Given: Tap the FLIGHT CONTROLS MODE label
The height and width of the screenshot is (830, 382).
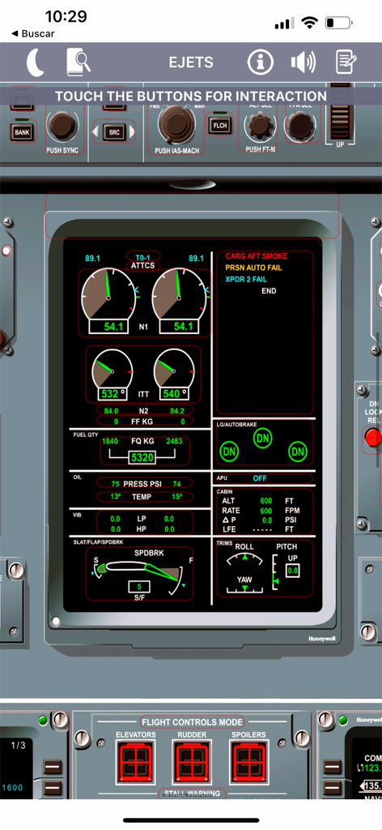Looking at the screenshot, I should [x=192, y=722].
